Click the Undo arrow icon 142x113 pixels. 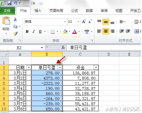pos(16,3)
